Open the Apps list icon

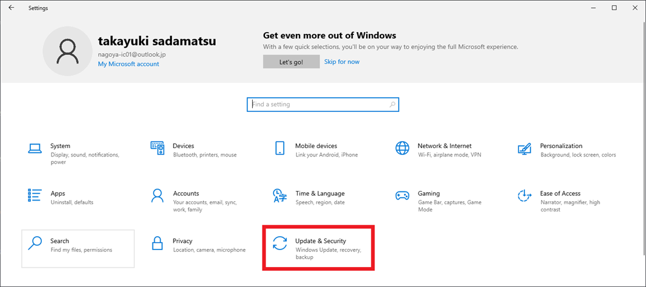[x=34, y=196]
